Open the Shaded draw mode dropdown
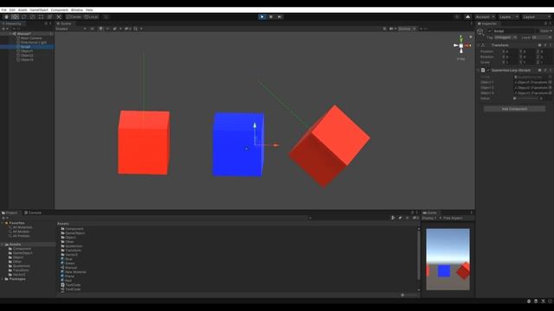Viewport: 554px width, 311px height. coord(71,29)
